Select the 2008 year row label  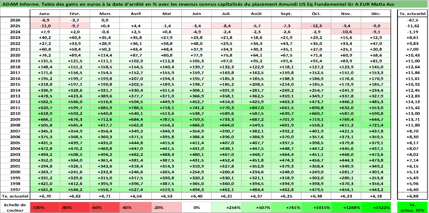click(x=15, y=125)
